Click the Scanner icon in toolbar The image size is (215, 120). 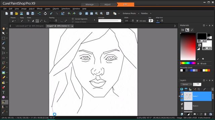pyautogui.click(x=21, y=13)
